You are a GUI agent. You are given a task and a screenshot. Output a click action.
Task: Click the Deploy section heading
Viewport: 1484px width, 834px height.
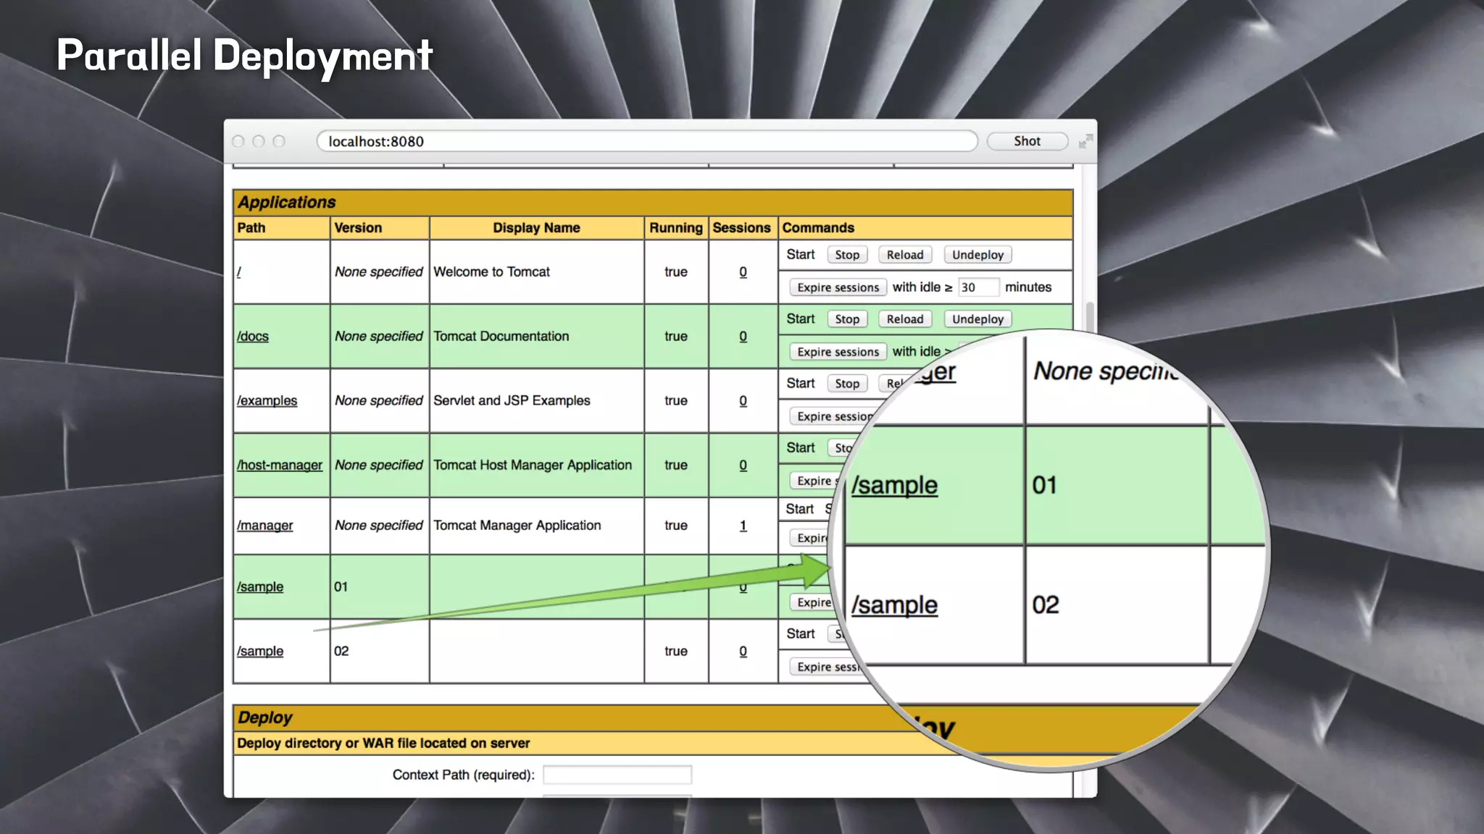(265, 717)
